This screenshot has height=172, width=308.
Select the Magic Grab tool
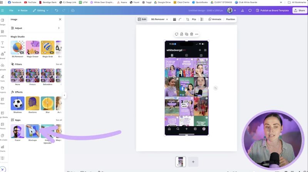47,49
